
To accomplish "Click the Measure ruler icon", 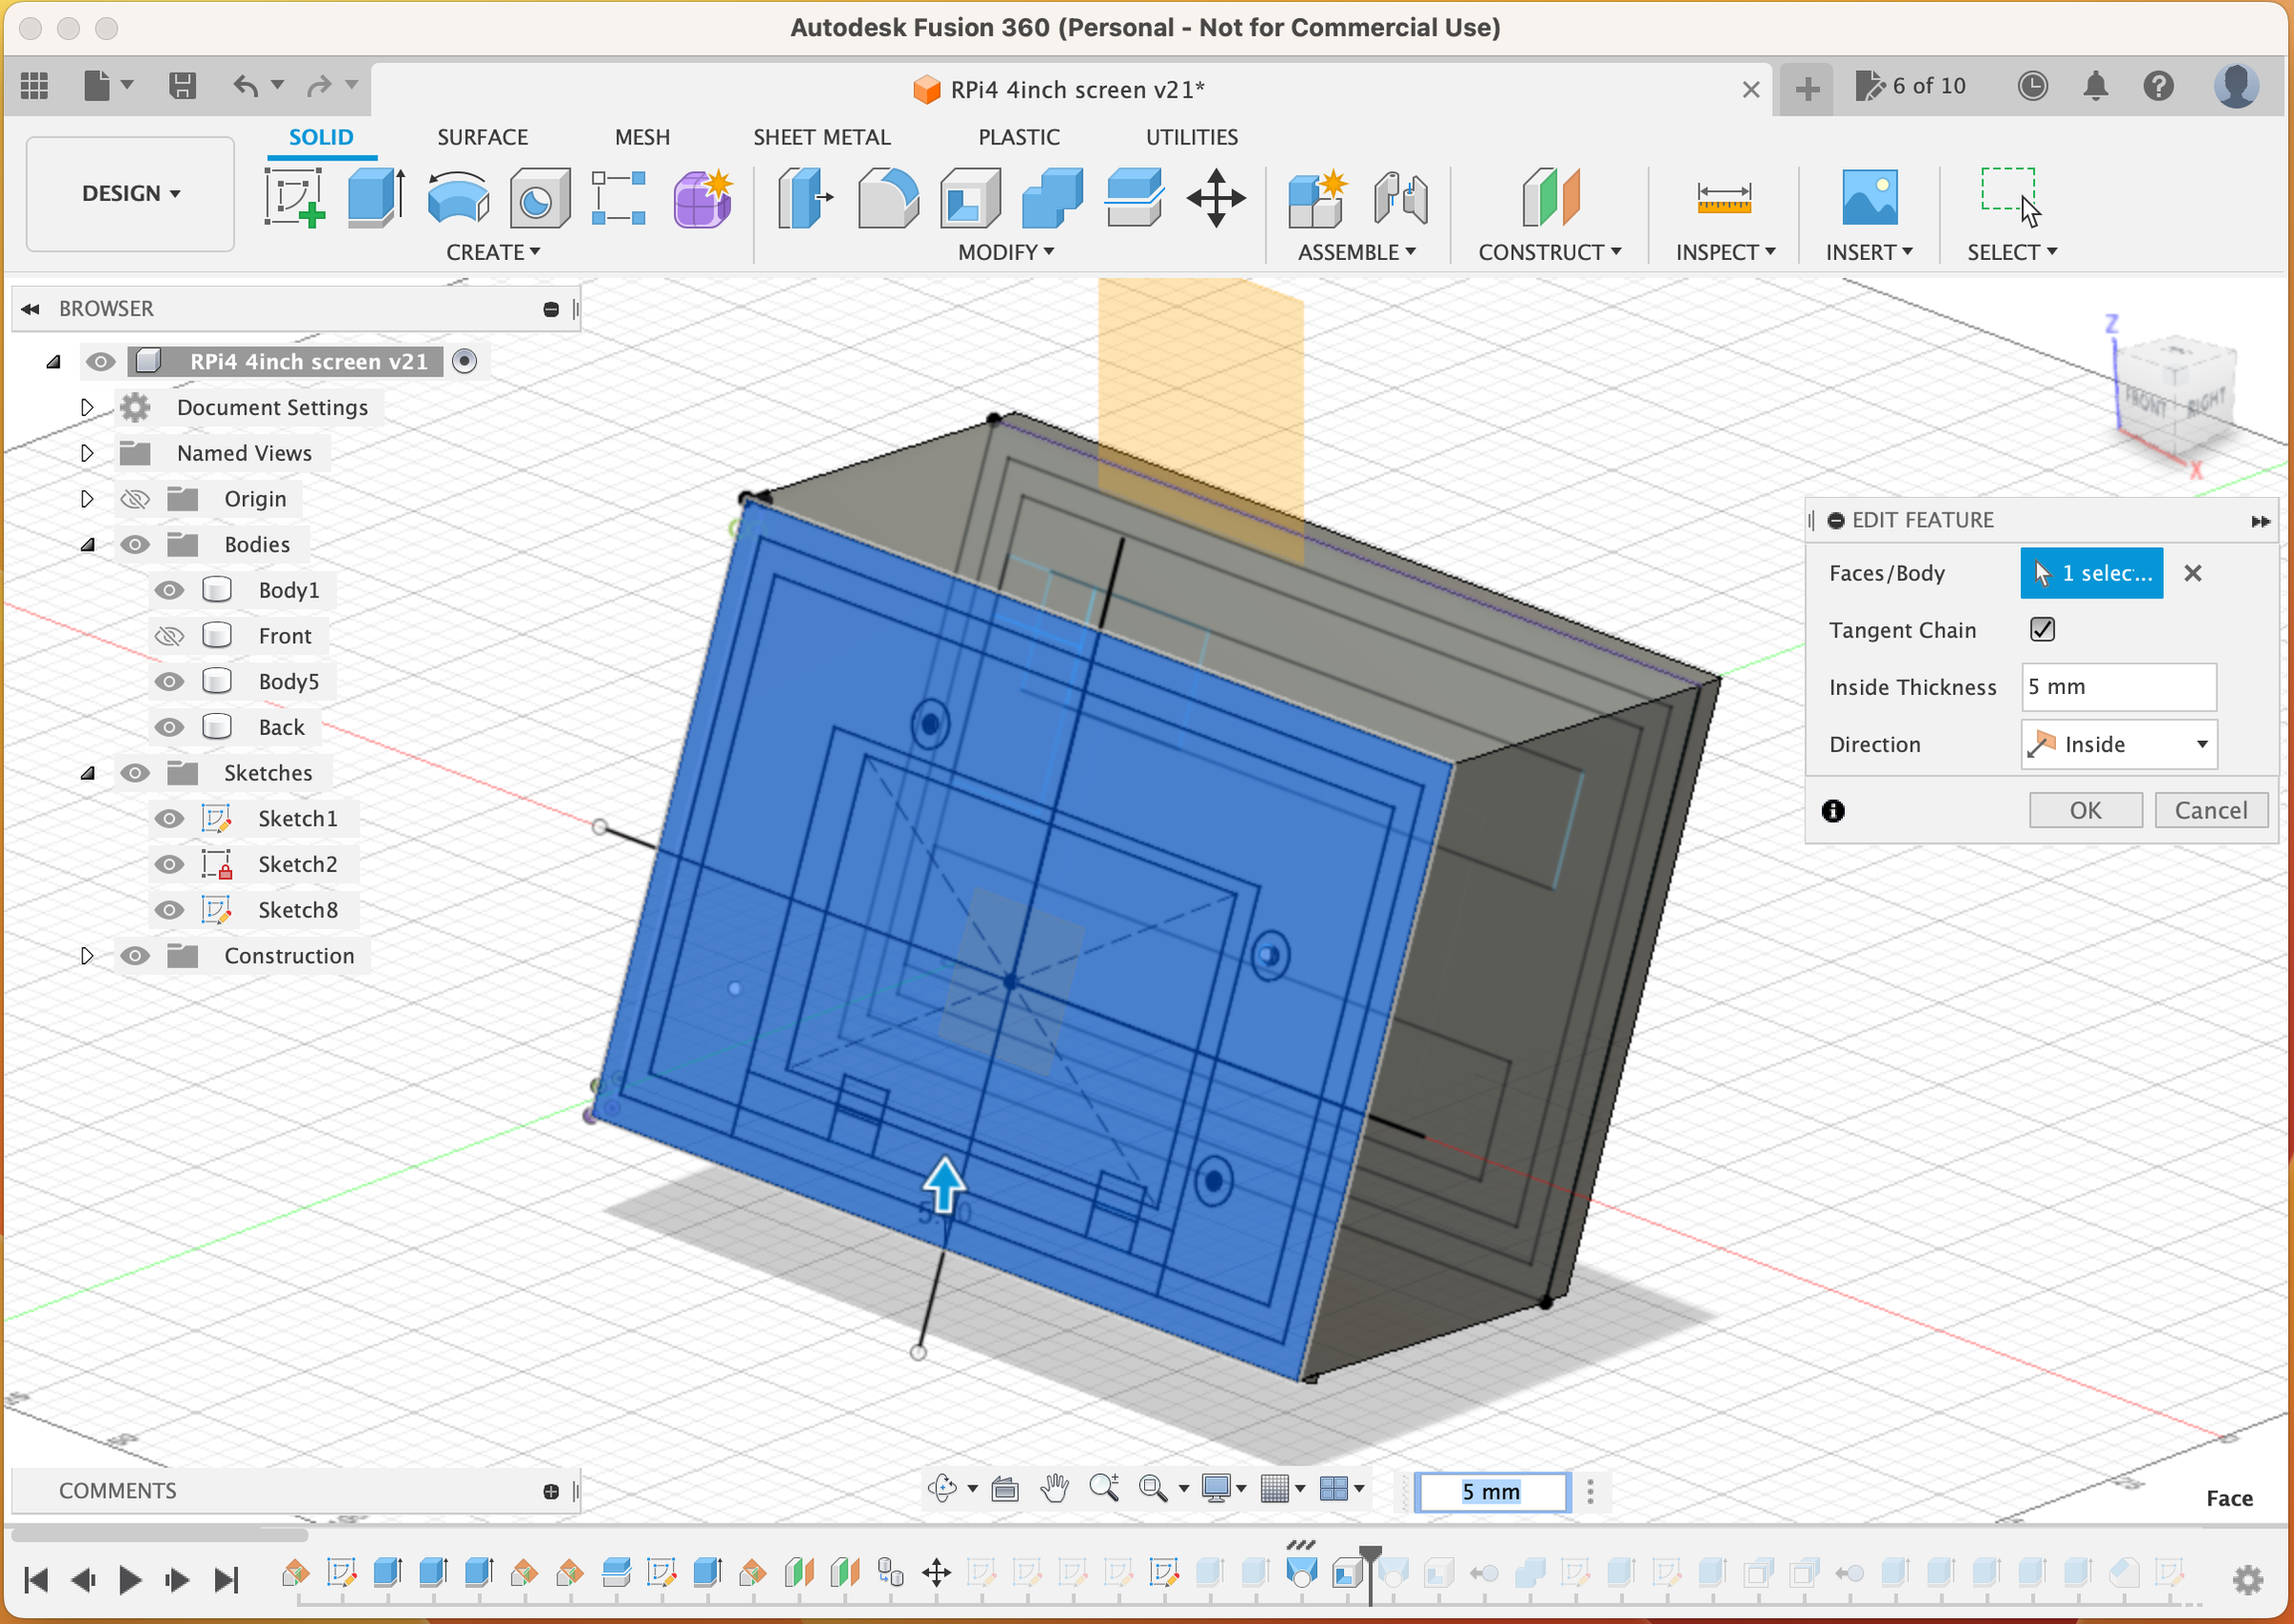I will click(x=1723, y=197).
